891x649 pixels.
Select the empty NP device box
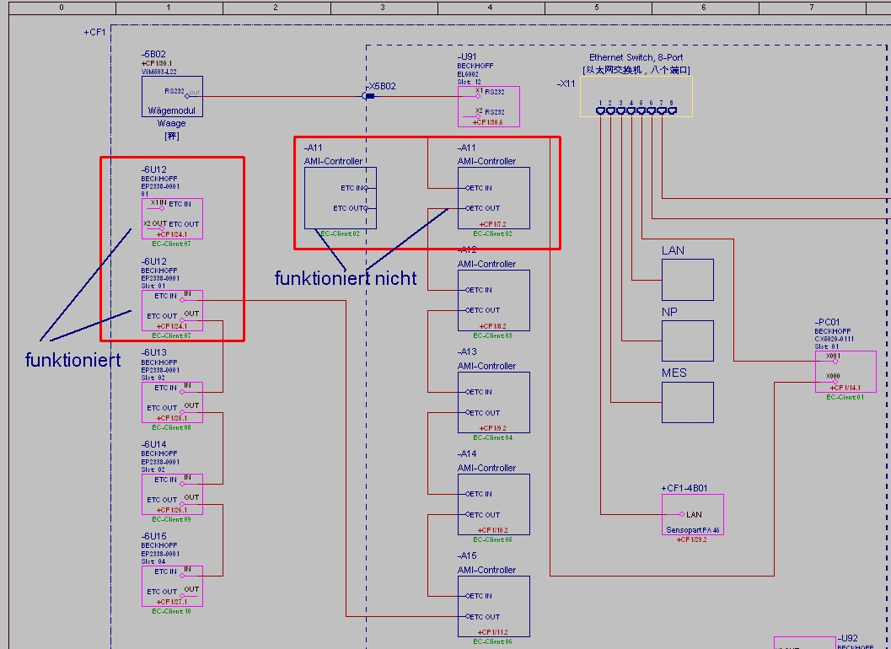pos(688,341)
